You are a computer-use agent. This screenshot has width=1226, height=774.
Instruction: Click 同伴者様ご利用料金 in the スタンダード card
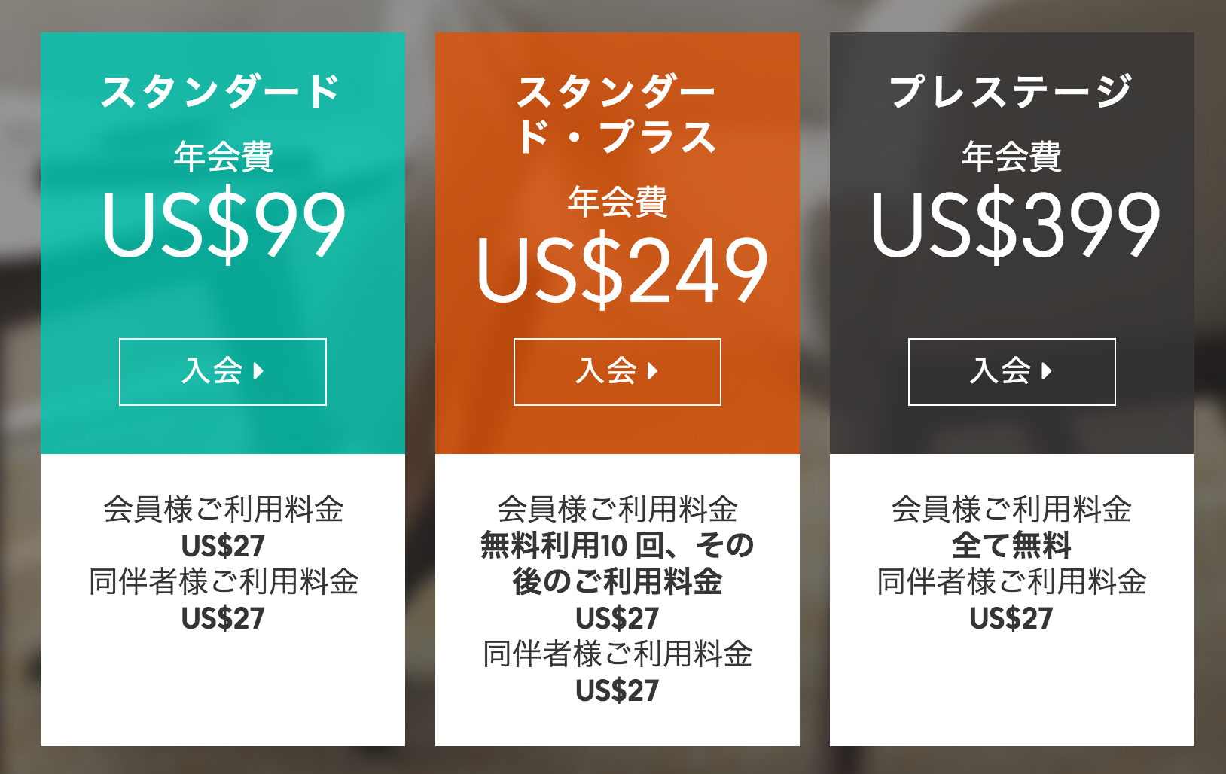tap(224, 582)
